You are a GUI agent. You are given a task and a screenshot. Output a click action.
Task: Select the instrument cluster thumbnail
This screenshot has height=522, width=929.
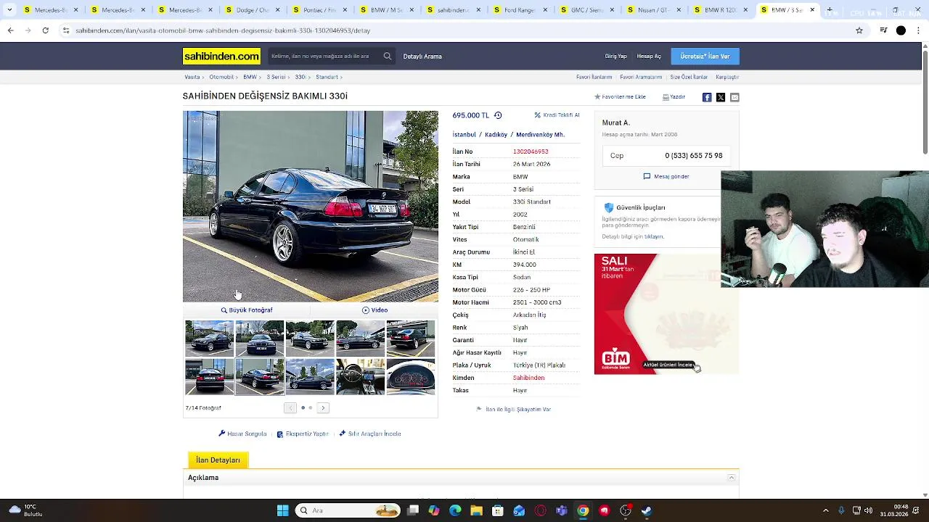click(x=411, y=376)
